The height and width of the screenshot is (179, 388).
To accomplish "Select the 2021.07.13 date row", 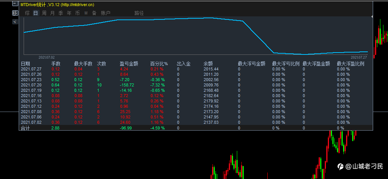I will pos(195,101).
